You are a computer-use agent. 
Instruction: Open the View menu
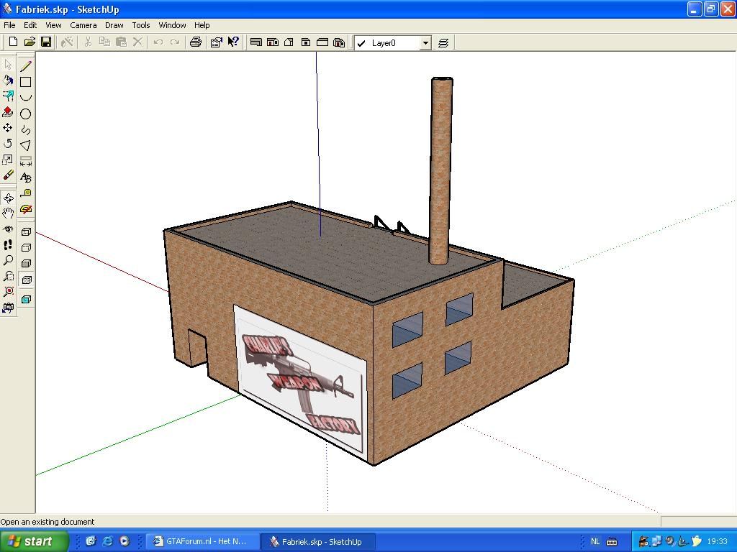[53, 25]
